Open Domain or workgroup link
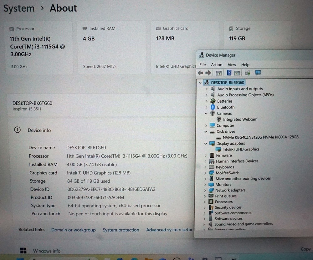Viewport: 313px width, 260px height. (x=74, y=230)
